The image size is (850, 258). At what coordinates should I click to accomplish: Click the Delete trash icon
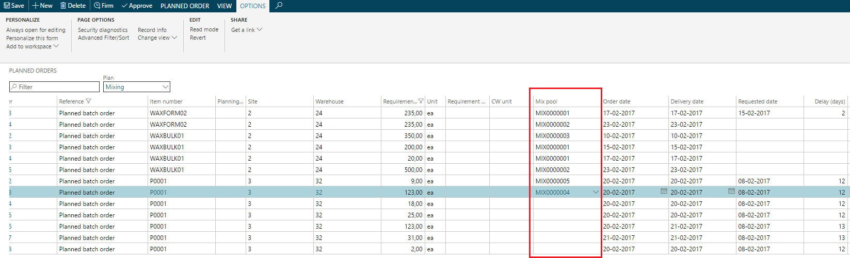(x=63, y=6)
